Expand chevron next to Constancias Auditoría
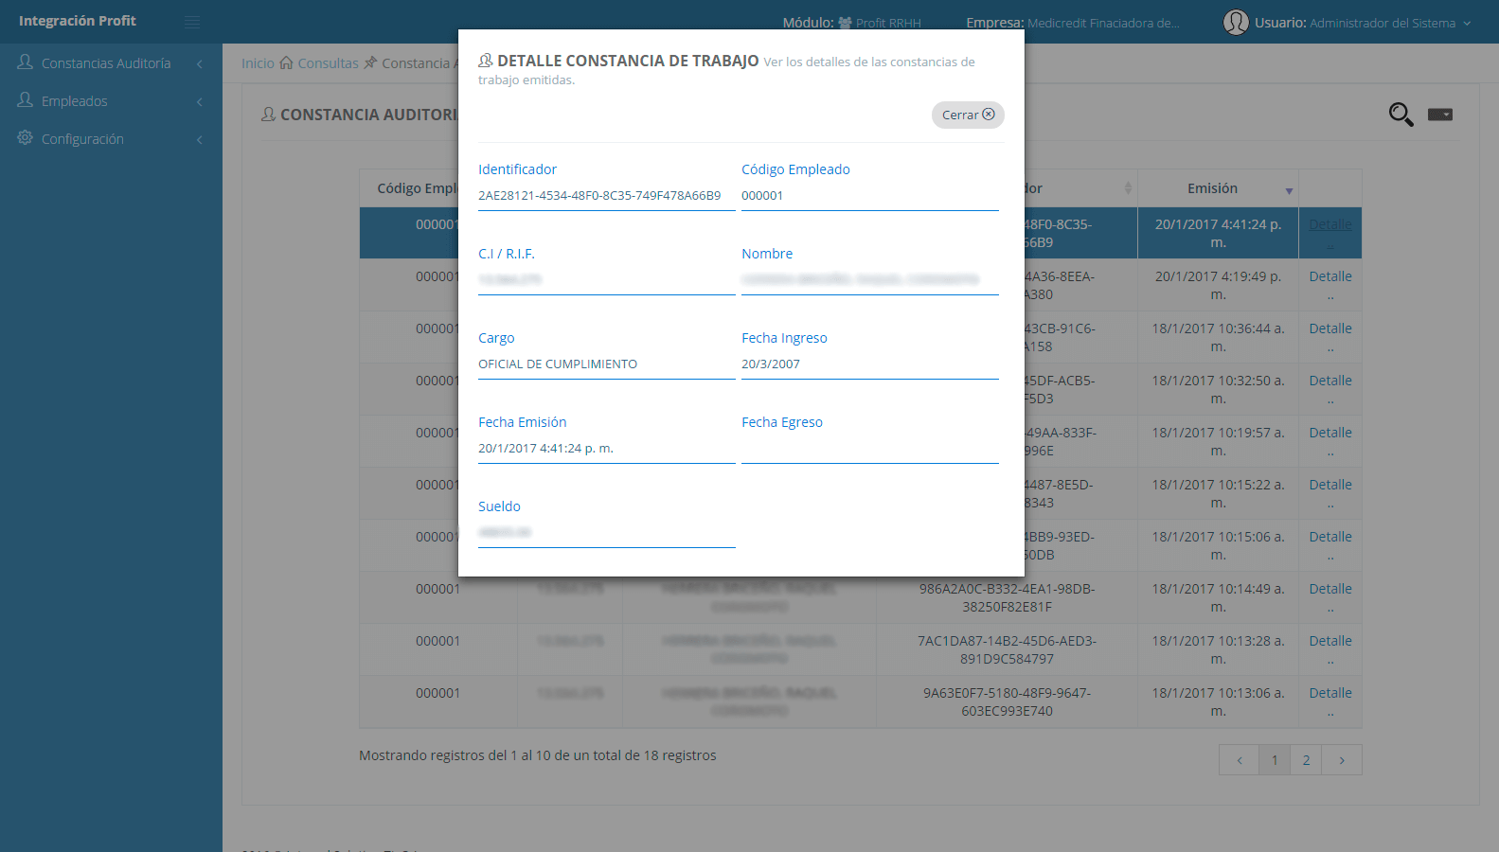Screen dimensions: 1499x852 200,63
